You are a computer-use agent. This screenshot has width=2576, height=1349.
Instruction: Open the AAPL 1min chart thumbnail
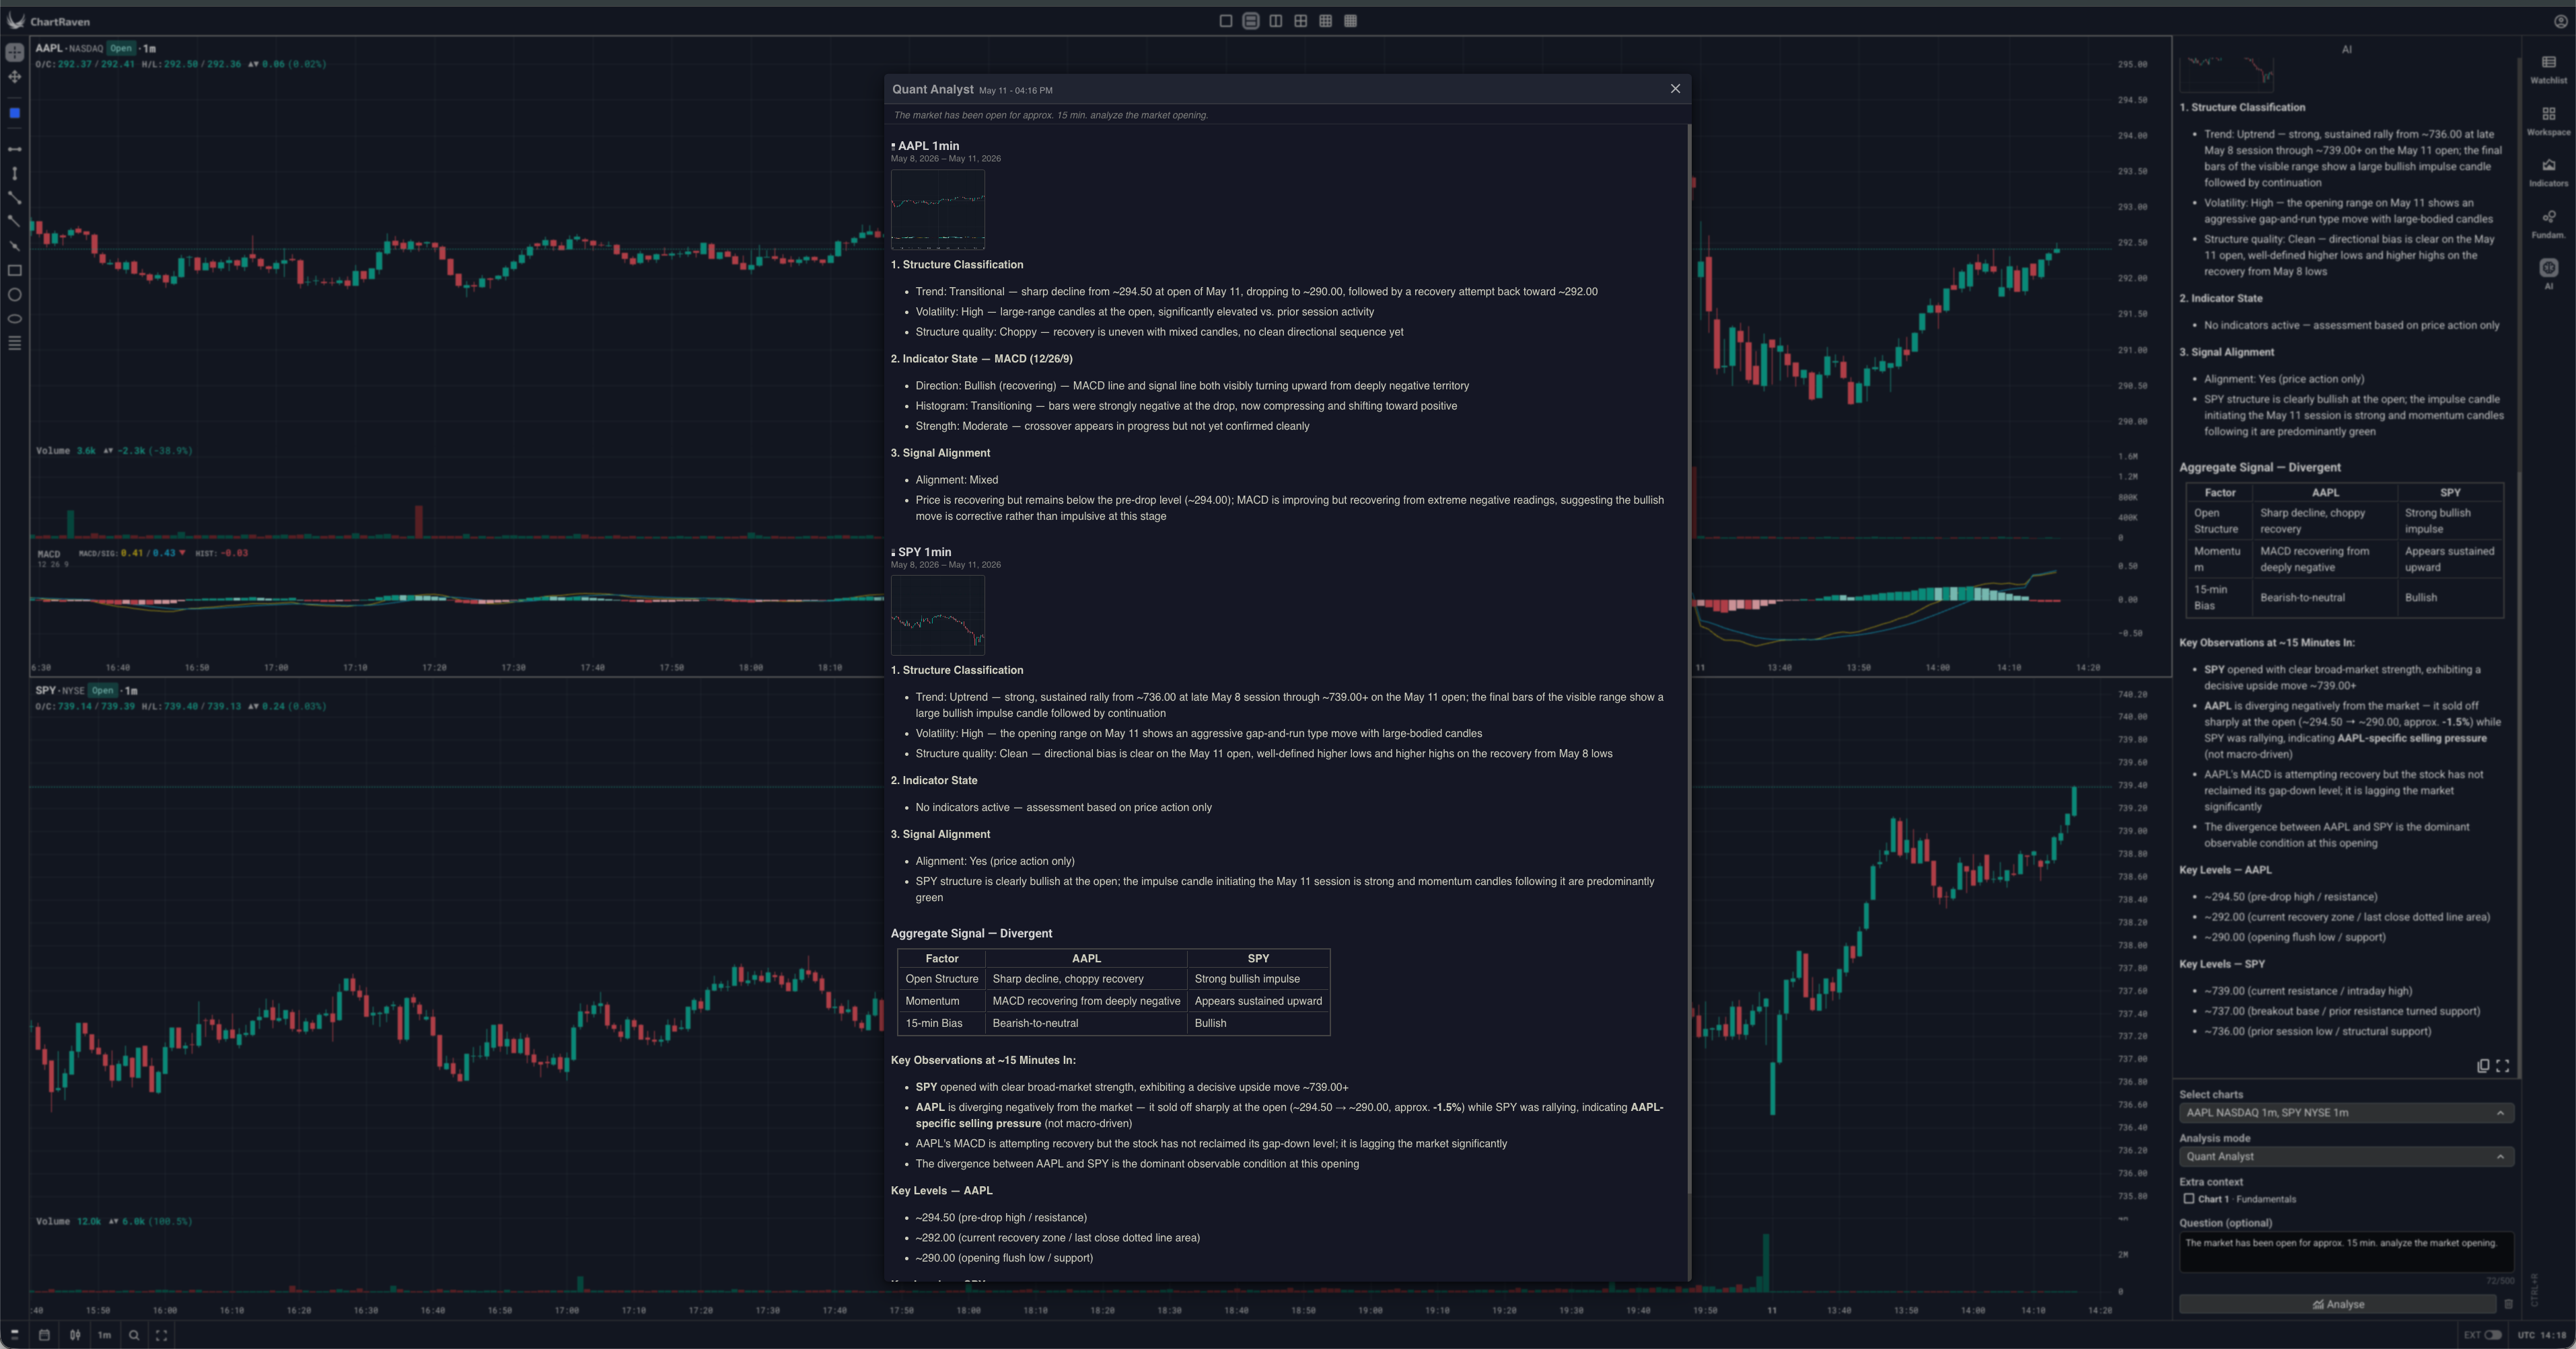coord(938,210)
